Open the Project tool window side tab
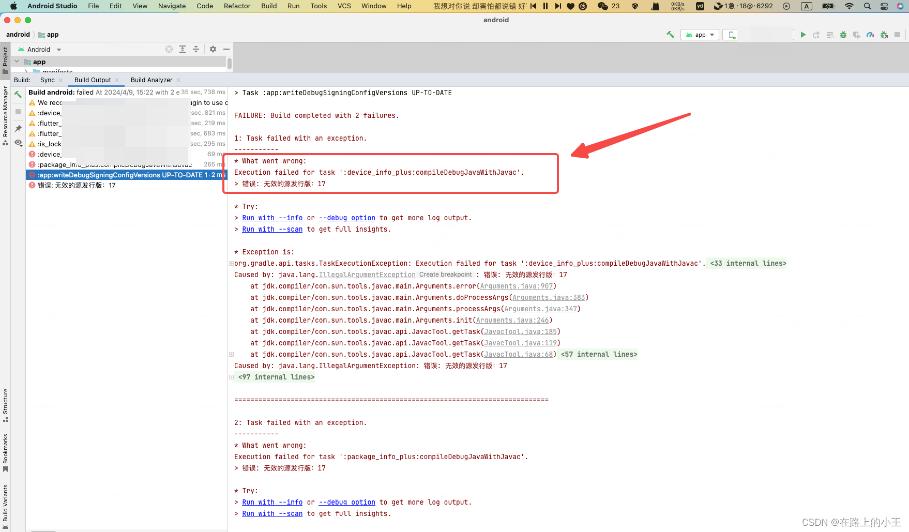This screenshot has width=909, height=532. [x=5, y=60]
